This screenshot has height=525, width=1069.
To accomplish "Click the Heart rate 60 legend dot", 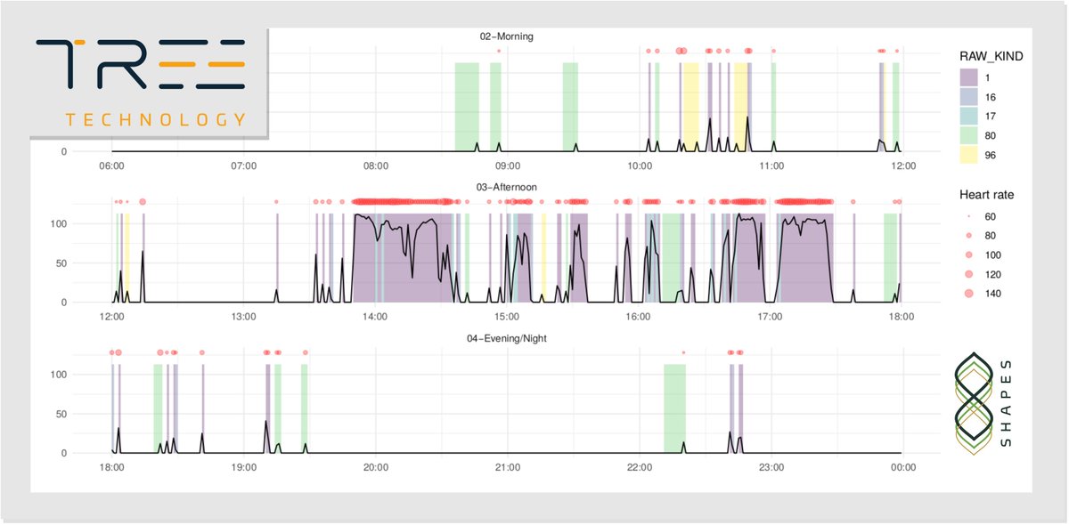I will point(969,217).
